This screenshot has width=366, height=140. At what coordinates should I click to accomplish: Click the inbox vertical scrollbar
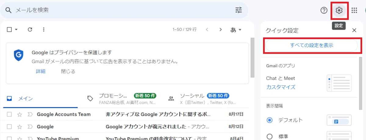click(253, 58)
